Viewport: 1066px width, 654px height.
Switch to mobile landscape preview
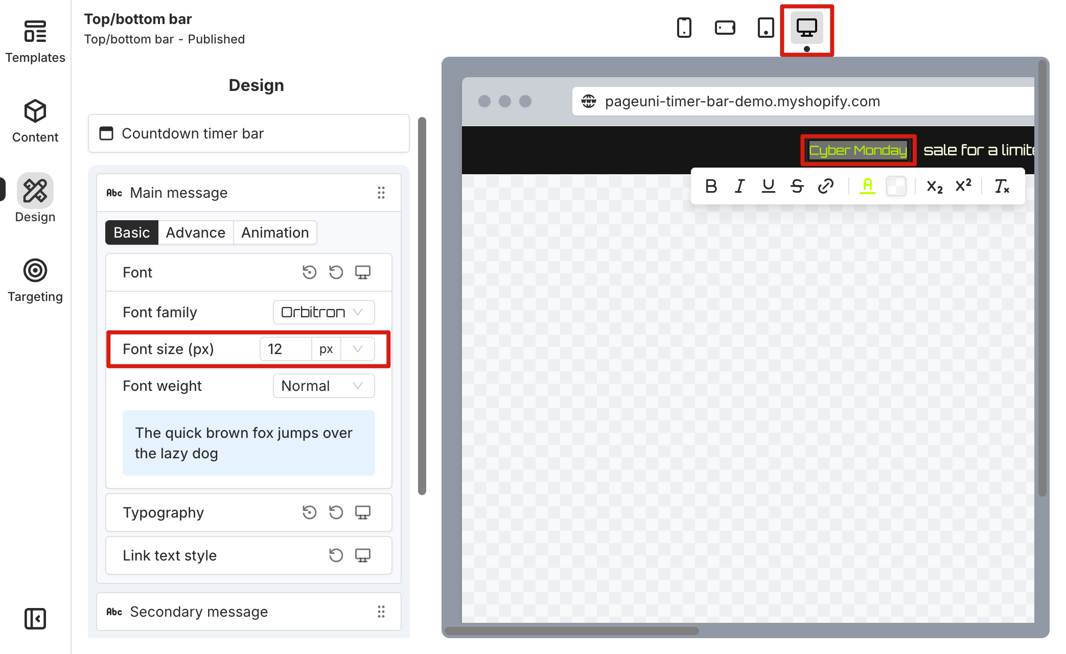(x=725, y=28)
